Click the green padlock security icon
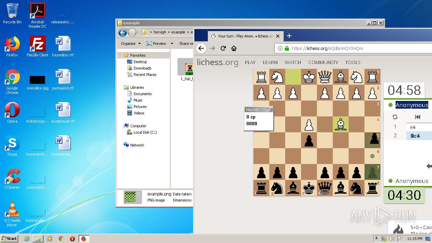The image size is (432, 243). pos(287,48)
